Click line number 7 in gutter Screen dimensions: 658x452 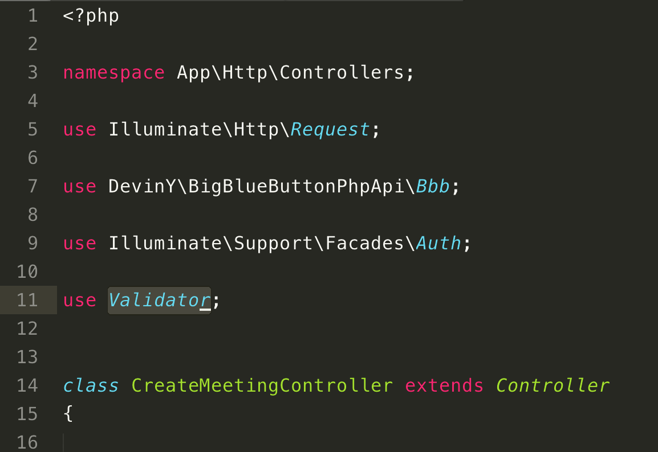[x=33, y=186]
